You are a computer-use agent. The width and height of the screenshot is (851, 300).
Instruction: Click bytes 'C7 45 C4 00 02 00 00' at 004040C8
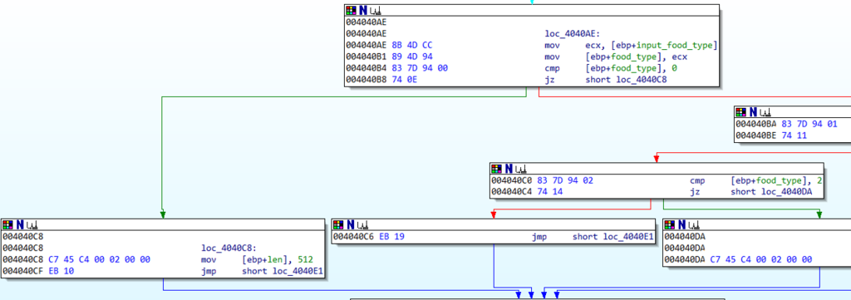coord(100,260)
